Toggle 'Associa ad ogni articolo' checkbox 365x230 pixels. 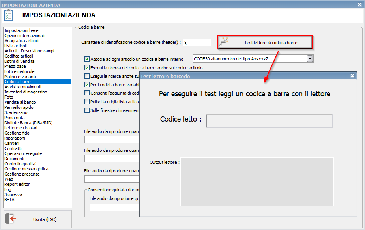87,59
